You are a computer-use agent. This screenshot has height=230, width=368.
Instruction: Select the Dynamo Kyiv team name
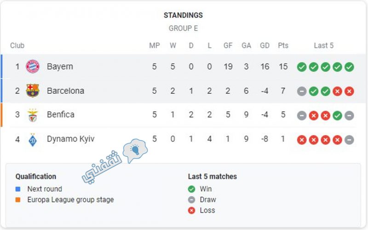click(x=71, y=139)
